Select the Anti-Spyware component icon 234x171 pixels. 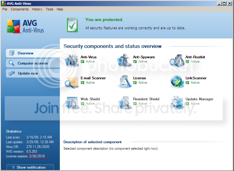pos(124,61)
